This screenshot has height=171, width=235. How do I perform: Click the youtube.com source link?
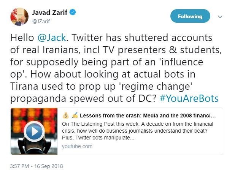76,146
